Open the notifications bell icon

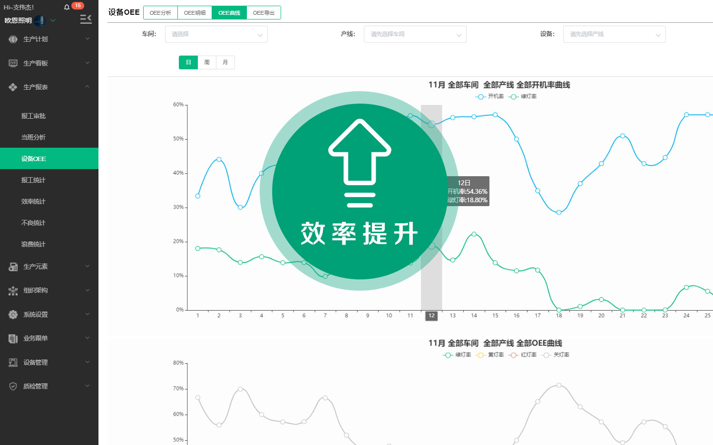point(67,6)
